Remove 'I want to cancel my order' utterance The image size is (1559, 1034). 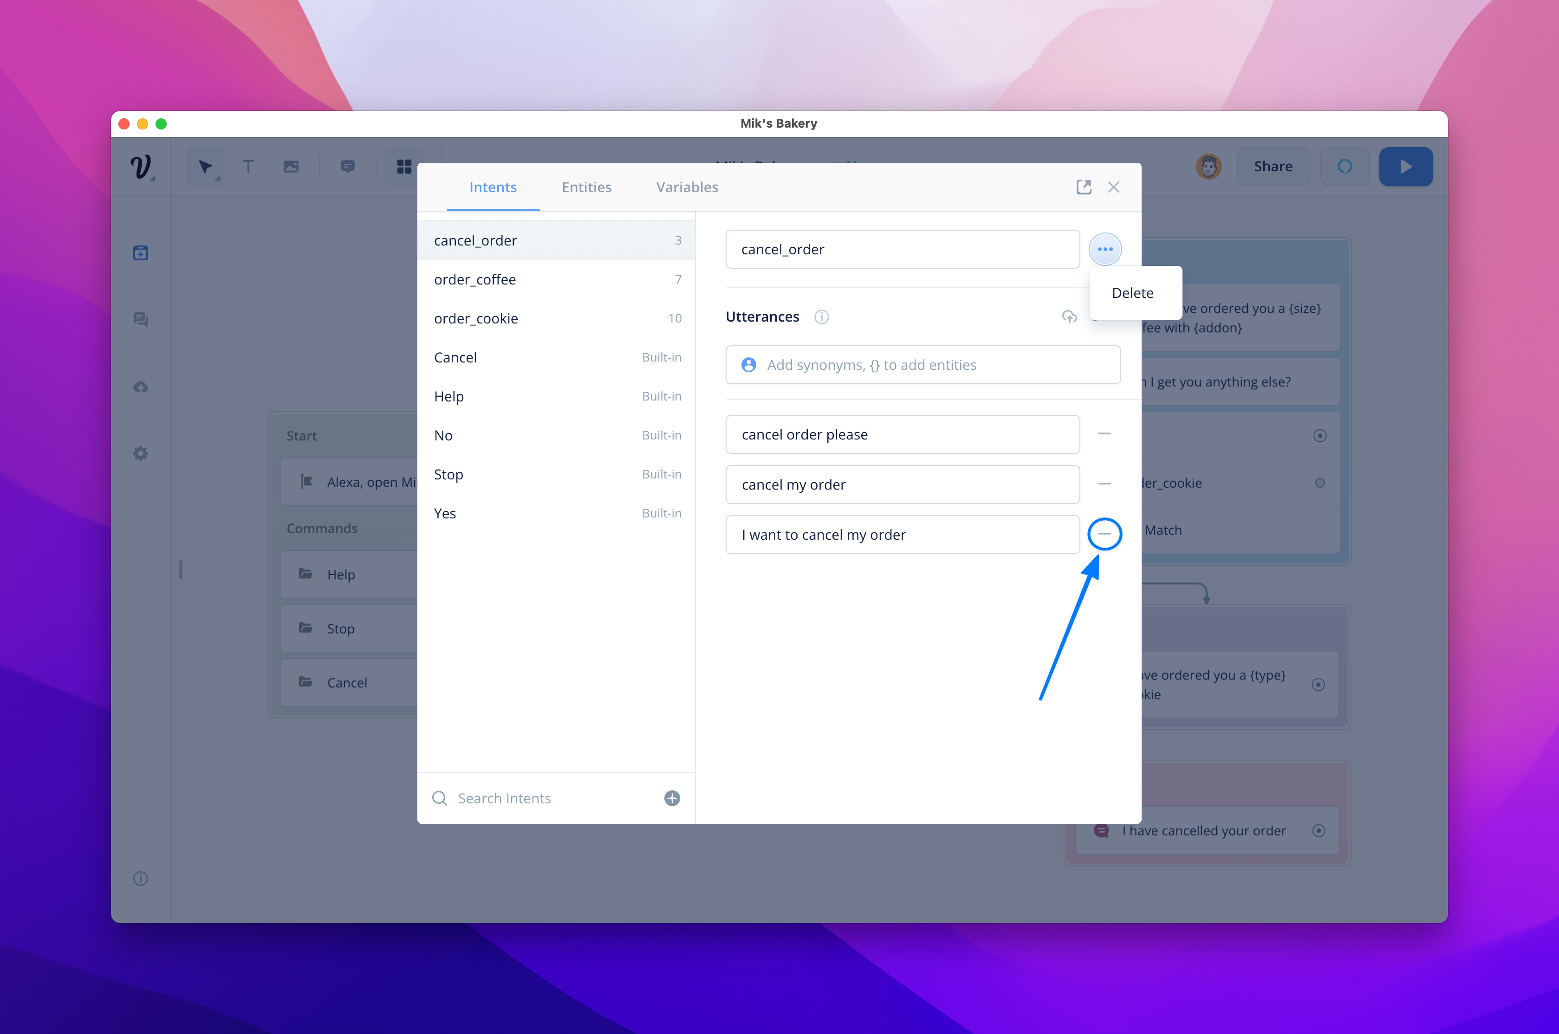coord(1104,534)
